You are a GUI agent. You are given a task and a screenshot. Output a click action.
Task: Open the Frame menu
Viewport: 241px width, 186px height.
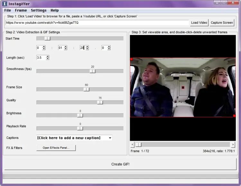tap(21, 10)
